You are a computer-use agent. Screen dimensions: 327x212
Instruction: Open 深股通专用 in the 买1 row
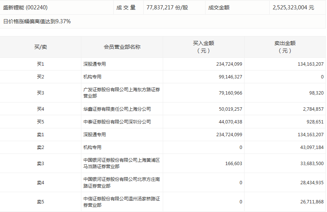point(94,64)
